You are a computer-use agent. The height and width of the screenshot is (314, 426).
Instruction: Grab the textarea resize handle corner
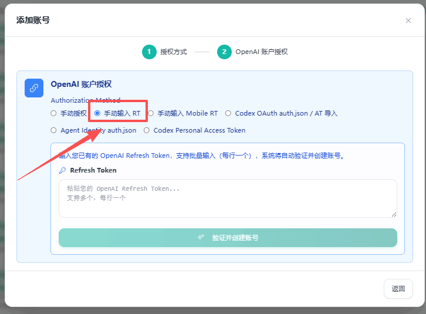pos(394,214)
